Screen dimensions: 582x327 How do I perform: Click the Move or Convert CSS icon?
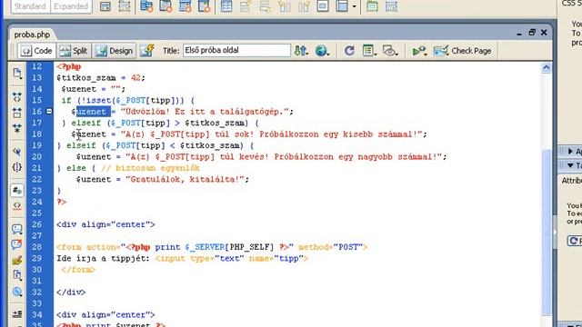(17, 292)
